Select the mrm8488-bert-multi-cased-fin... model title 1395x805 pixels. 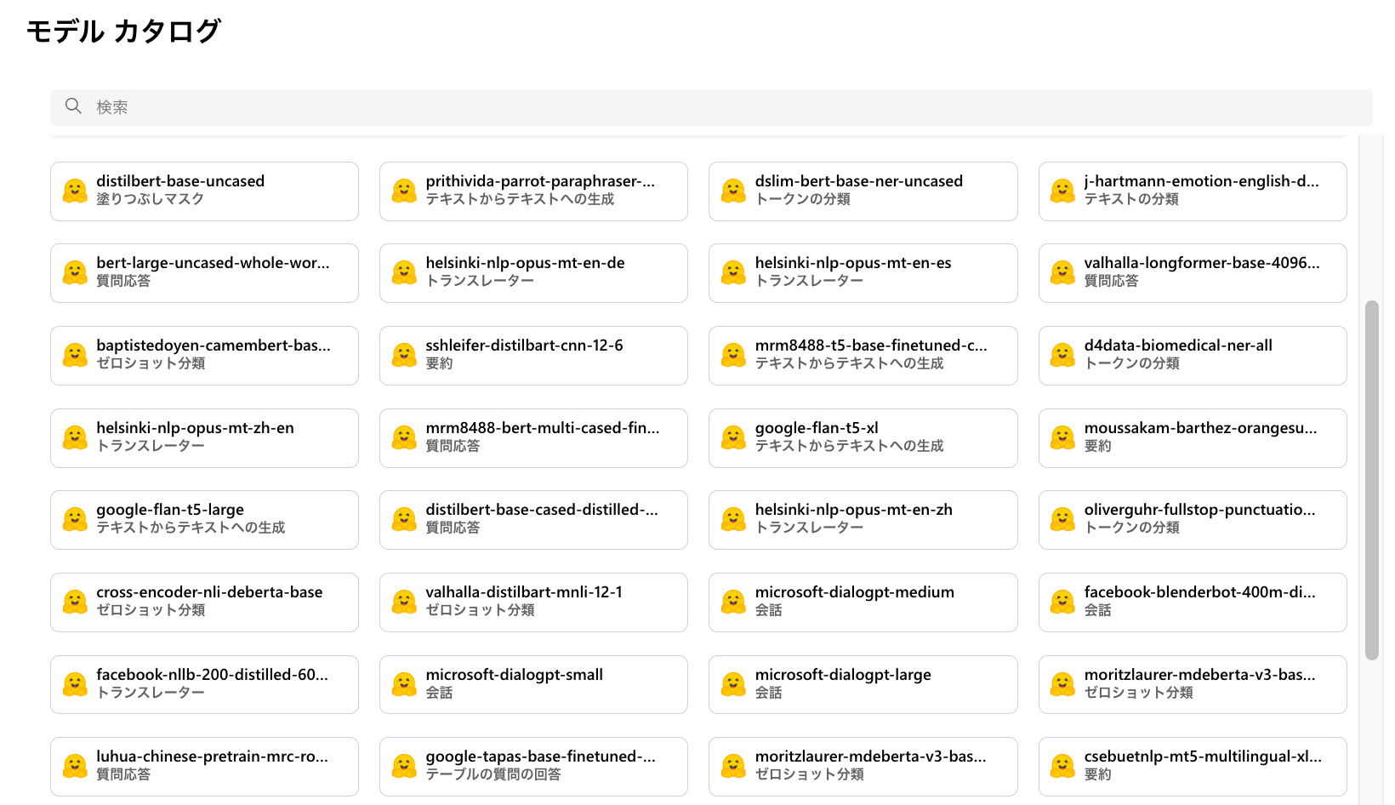click(542, 428)
